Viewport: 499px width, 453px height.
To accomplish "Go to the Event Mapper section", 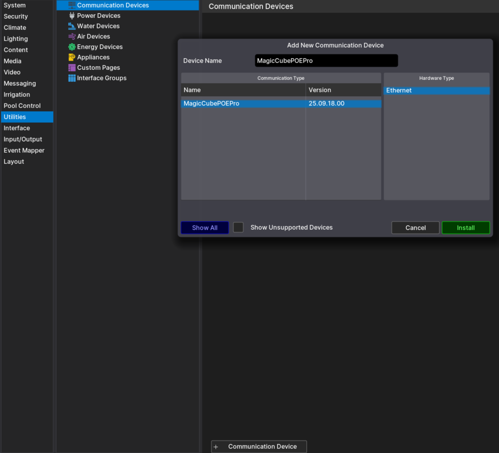I will pyautogui.click(x=24, y=151).
